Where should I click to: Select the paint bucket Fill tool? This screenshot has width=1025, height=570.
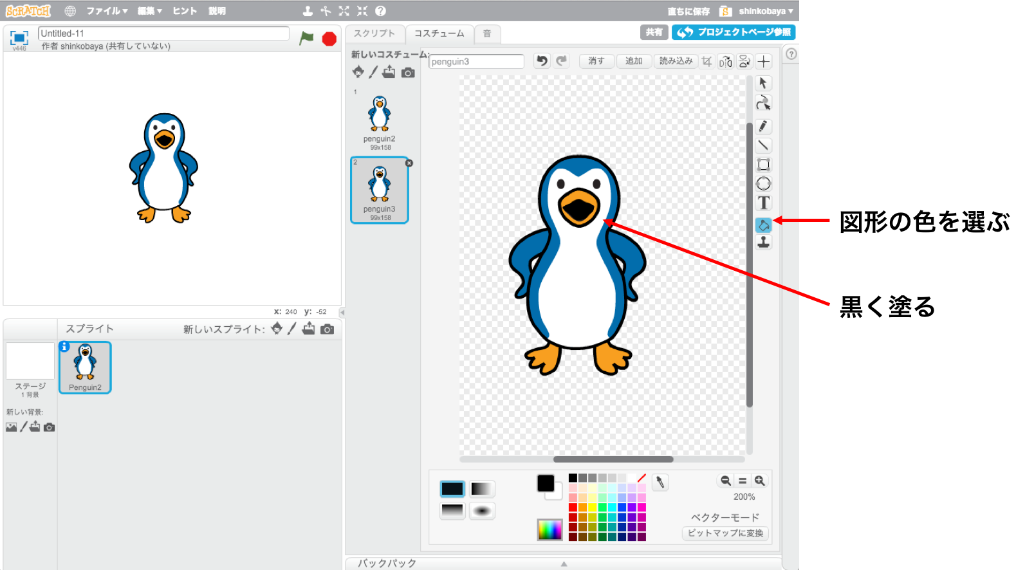point(763,225)
